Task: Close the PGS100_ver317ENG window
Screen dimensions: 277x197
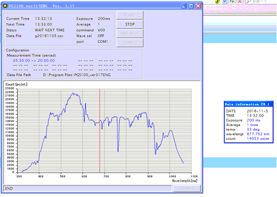Action: coord(198,6)
